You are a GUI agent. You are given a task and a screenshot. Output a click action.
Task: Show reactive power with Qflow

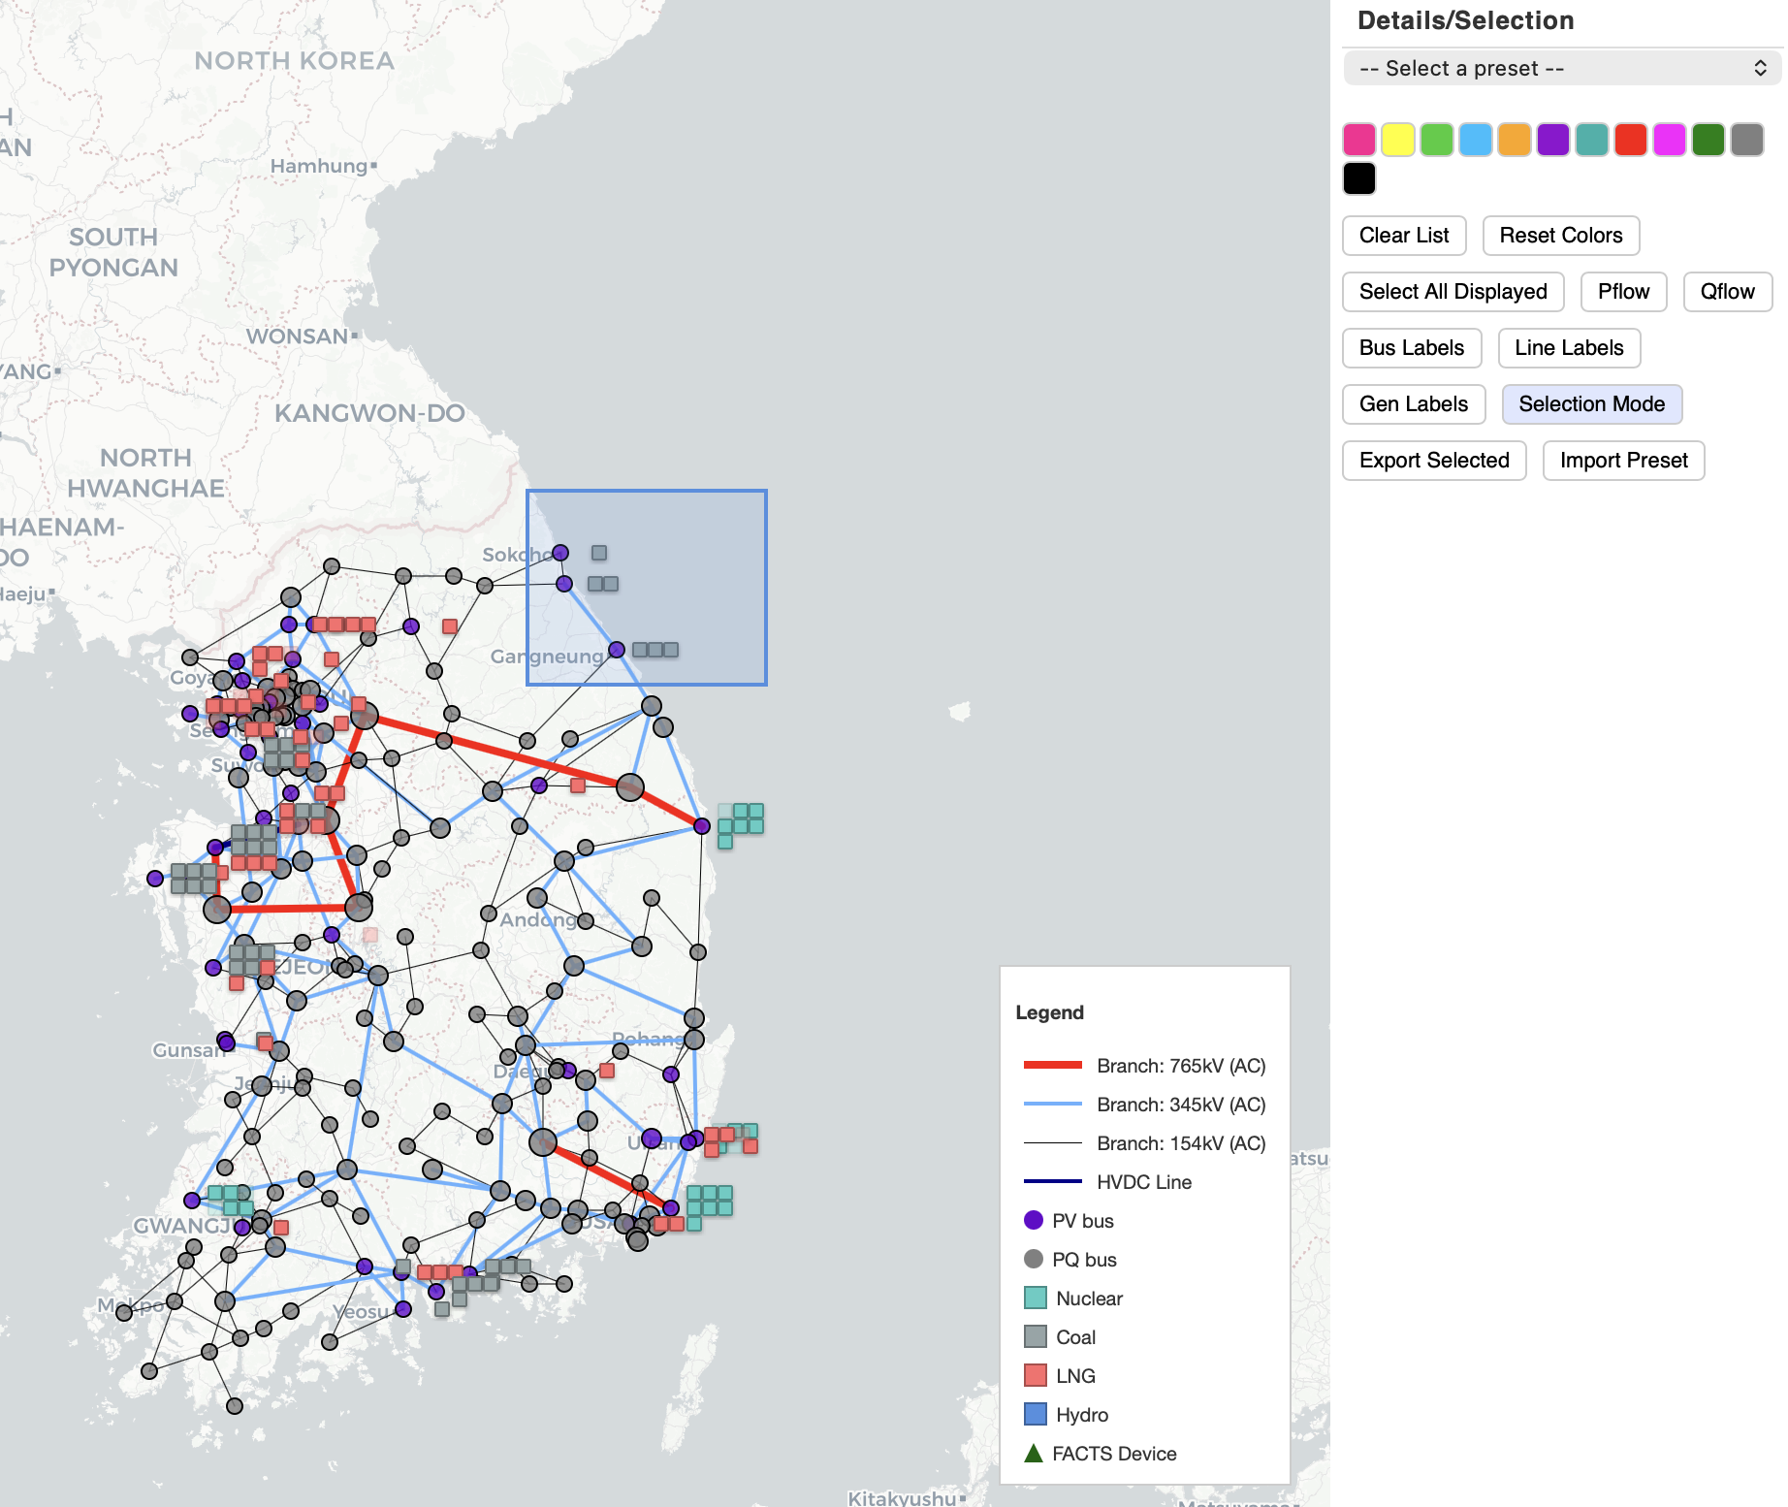(1727, 292)
